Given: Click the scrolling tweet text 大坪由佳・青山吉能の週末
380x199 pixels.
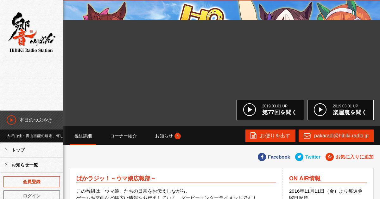Looking at the screenshot, I should click(35, 136).
